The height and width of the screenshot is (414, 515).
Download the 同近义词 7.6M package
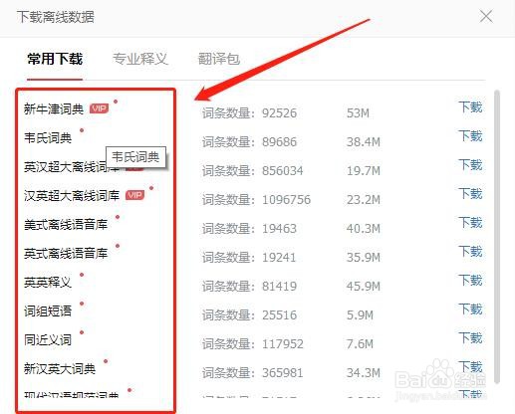coord(470,338)
